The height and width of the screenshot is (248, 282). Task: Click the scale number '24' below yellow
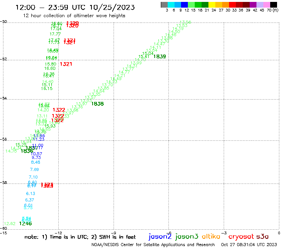coord(214,10)
